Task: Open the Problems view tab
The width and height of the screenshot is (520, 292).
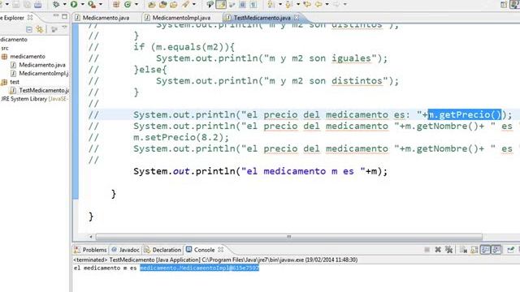Action: (x=90, y=250)
